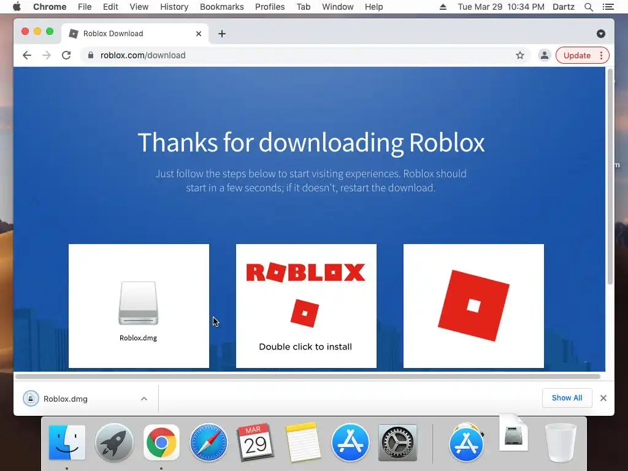The height and width of the screenshot is (471, 628).
Task: Click the Thanks for downloading Roblox heading
Action: [311, 142]
